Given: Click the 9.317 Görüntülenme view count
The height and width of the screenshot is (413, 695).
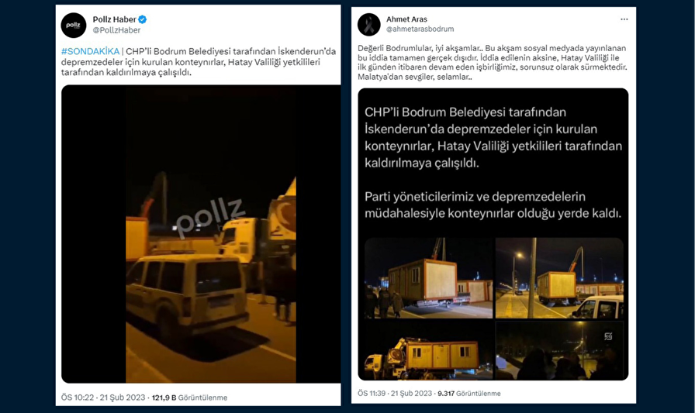Looking at the screenshot, I should click(x=469, y=393).
